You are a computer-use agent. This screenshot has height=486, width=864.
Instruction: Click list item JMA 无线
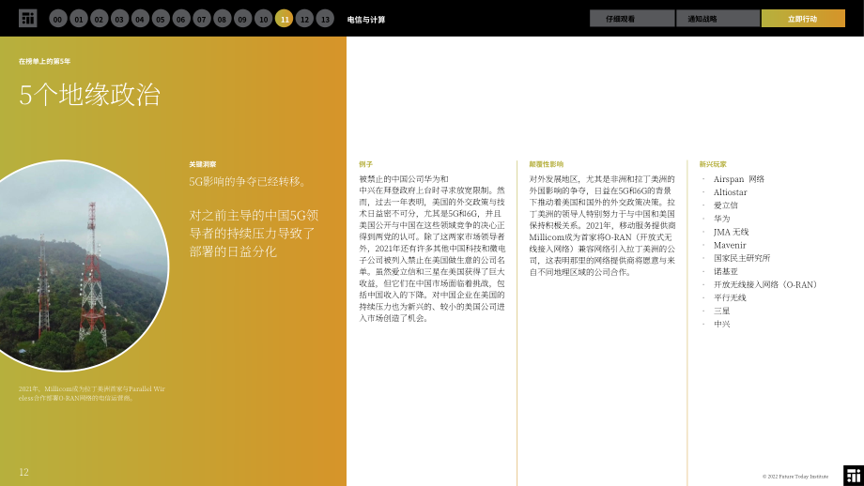[x=732, y=232]
